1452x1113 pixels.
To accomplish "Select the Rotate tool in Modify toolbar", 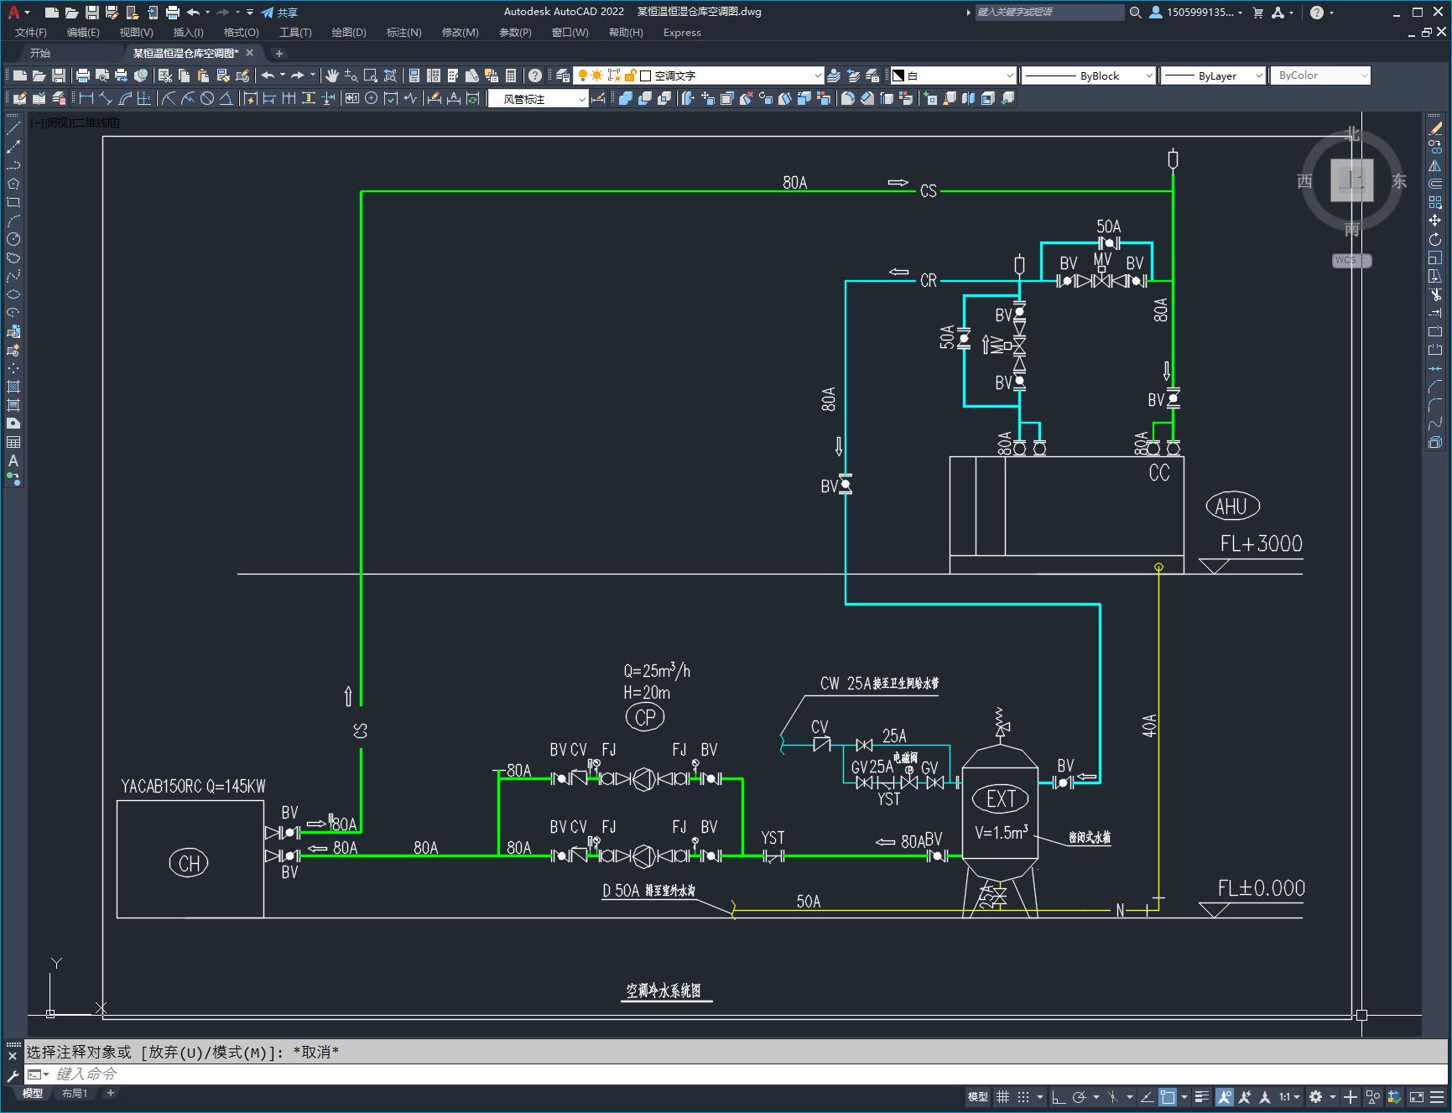I will (x=1435, y=239).
